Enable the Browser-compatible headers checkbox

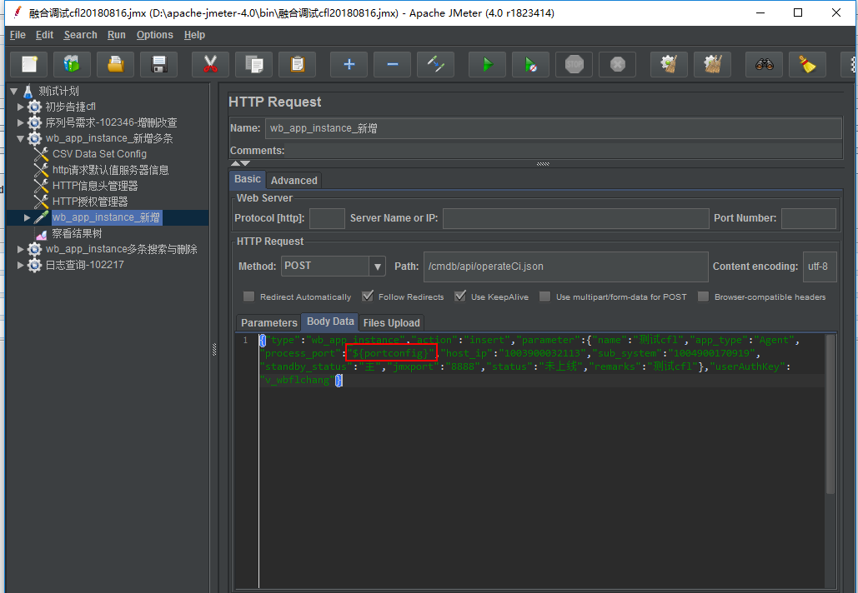(703, 296)
